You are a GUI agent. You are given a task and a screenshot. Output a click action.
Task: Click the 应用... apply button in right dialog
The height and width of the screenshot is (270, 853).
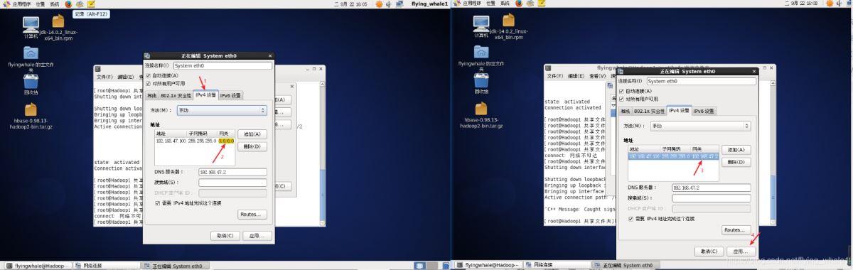pyautogui.click(x=739, y=251)
